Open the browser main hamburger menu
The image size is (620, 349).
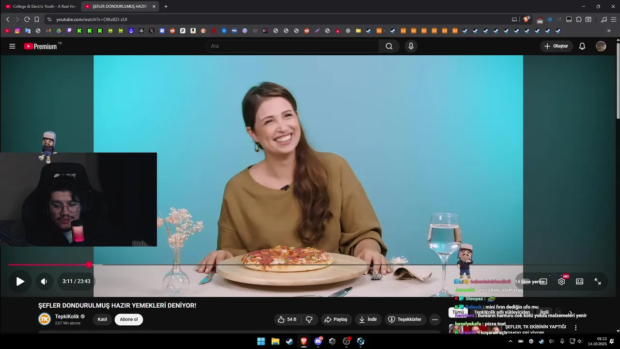[x=614, y=19]
